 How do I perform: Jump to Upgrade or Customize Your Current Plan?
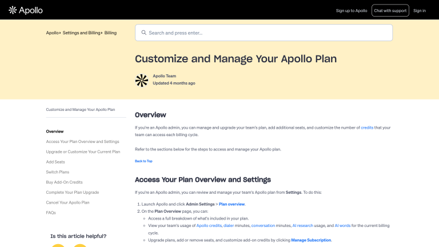pyautogui.click(x=83, y=152)
